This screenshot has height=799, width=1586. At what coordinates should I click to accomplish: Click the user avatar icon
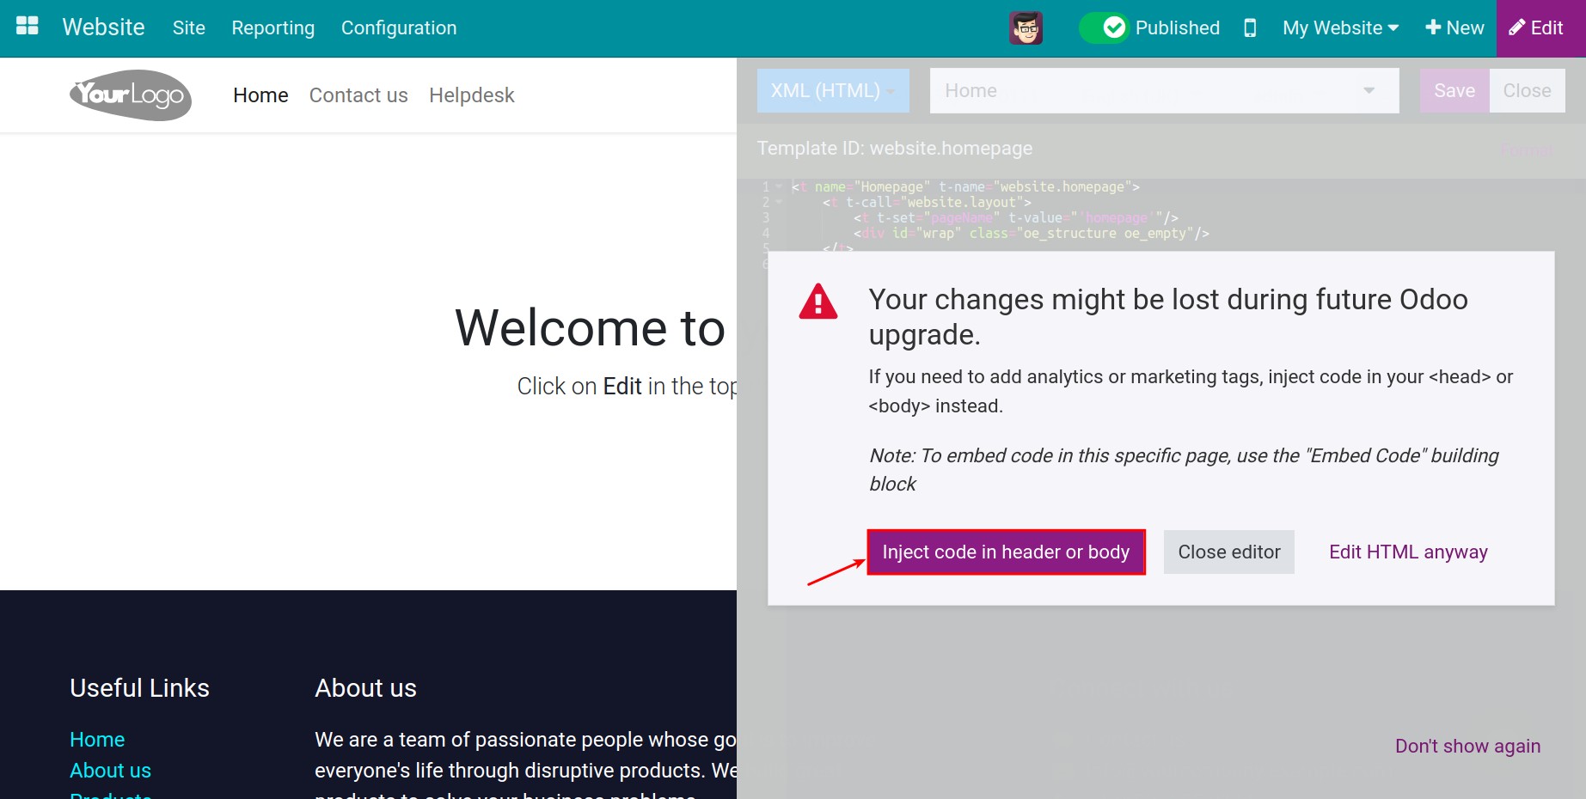coord(1026,28)
